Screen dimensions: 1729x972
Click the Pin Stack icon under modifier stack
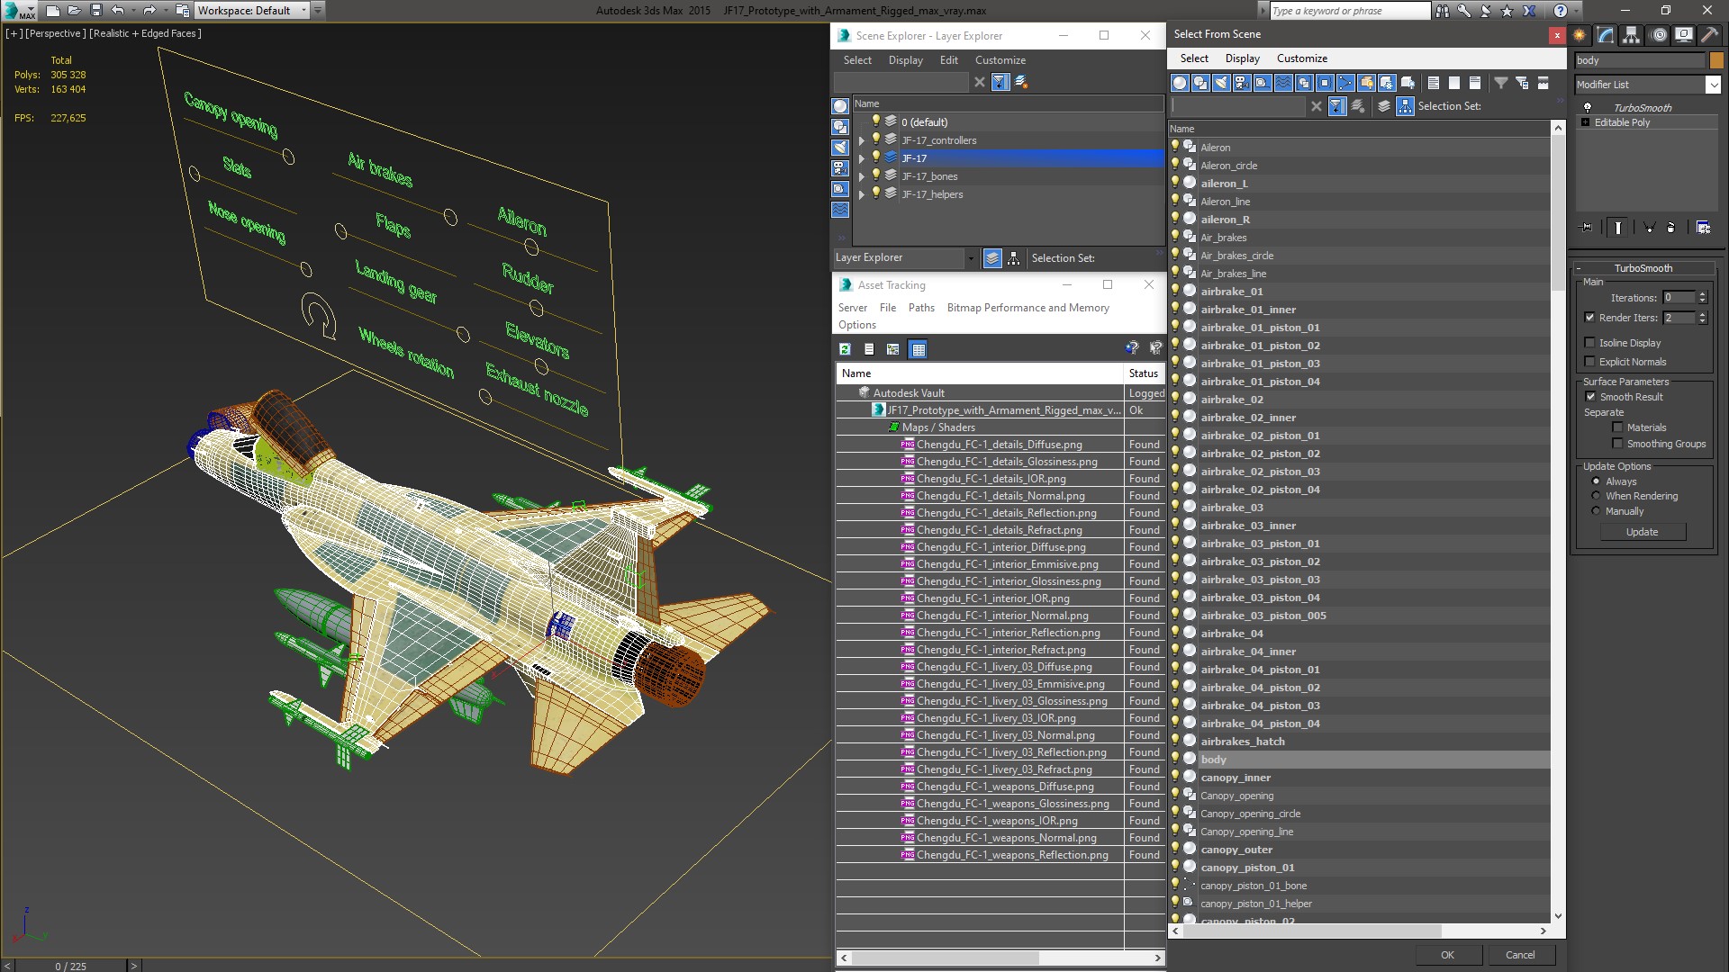pyautogui.click(x=1586, y=228)
